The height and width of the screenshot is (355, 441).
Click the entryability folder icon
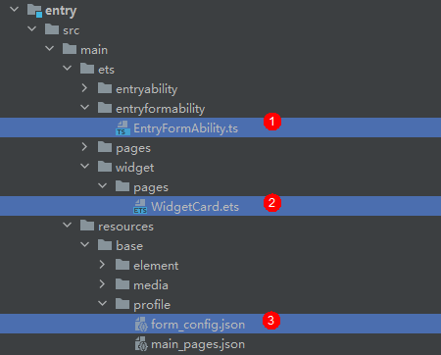point(105,88)
